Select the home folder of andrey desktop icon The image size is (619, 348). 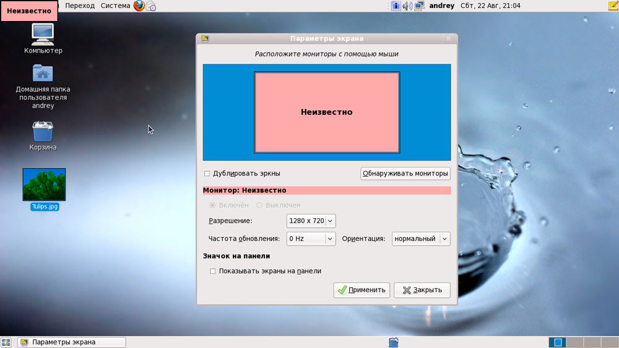[x=43, y=87]
